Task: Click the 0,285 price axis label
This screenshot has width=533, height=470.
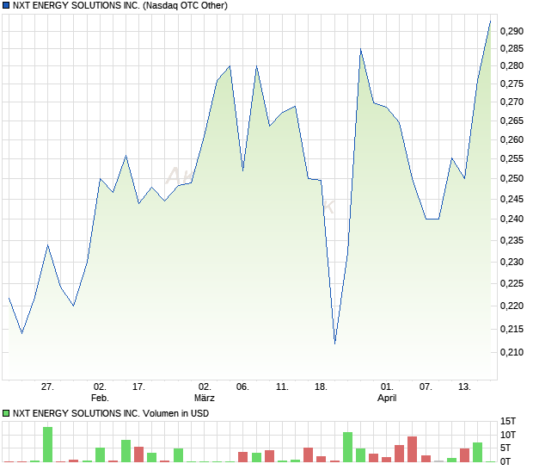Action: pos(512,49)
